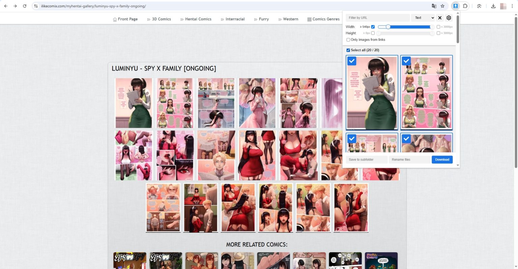Open Chrome's three-dot menu

click(x=512, y=6)
